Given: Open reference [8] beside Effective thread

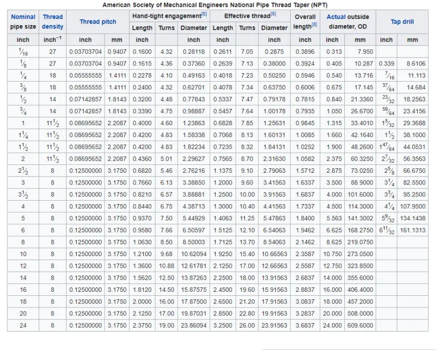Looking at the screenshot, I should coord(273,15).
